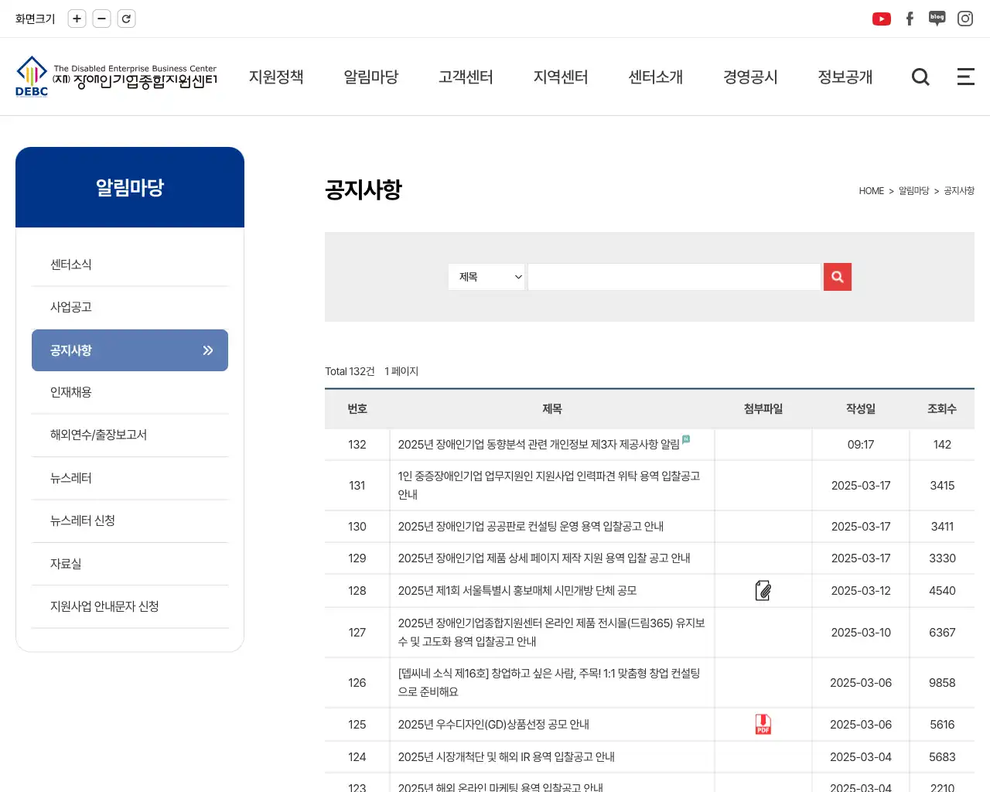The width and height of the screenshot is (990, 792).
Task: Select 사업공고 in sidebar
Action: pos(130,307)
